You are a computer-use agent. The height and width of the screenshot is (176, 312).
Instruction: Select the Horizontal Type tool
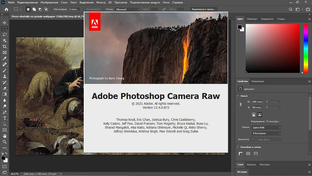tap(4, 118)
